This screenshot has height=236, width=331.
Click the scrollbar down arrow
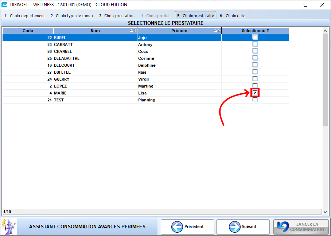(x=325, y=212)
